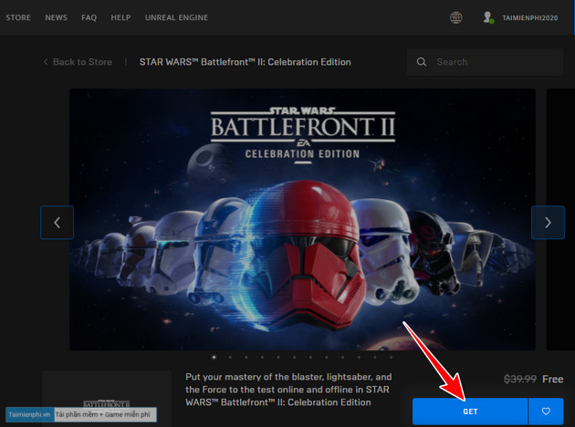
Task: Open the UNREAL ENGINE page
Action: (176, 17)
